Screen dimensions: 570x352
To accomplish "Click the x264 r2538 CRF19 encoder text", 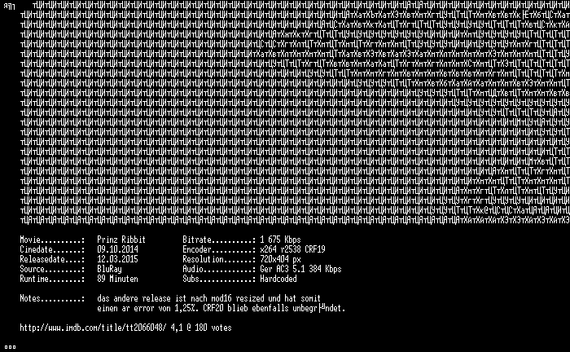I will [292, 249].
